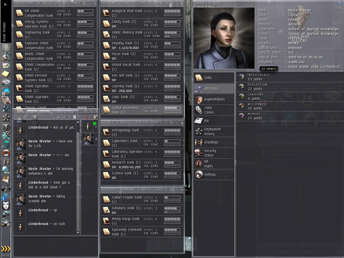
Task: Open the headphones jukebox icon in sidebar
Action: coord(6,187)
